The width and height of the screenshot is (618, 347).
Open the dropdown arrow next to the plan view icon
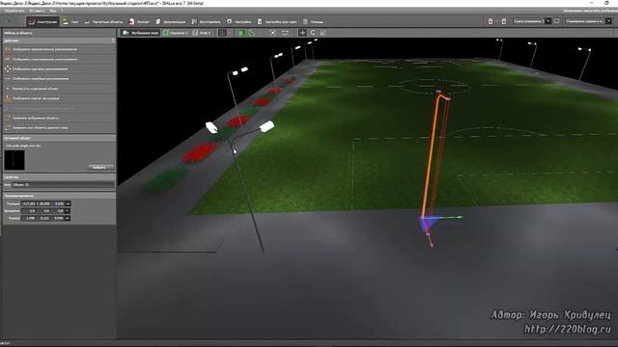point(230,33)
